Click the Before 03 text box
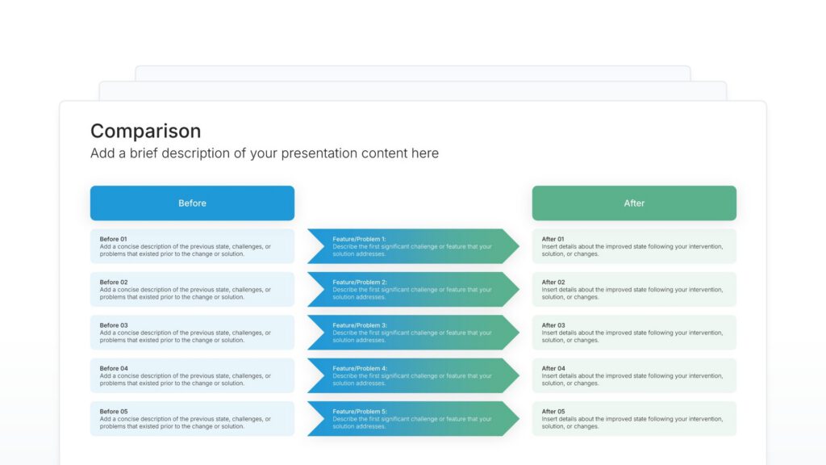Viewport: 826px width, 465px height. coord(192,333)
